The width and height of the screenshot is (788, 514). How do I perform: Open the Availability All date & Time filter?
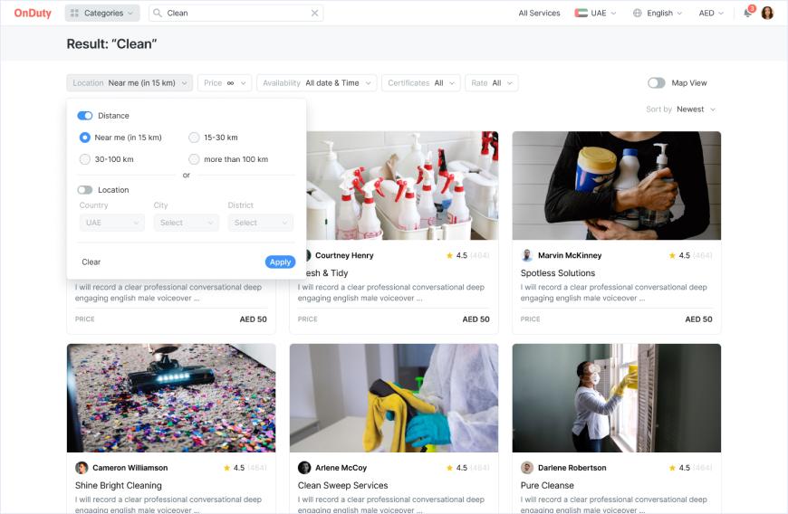317,83
